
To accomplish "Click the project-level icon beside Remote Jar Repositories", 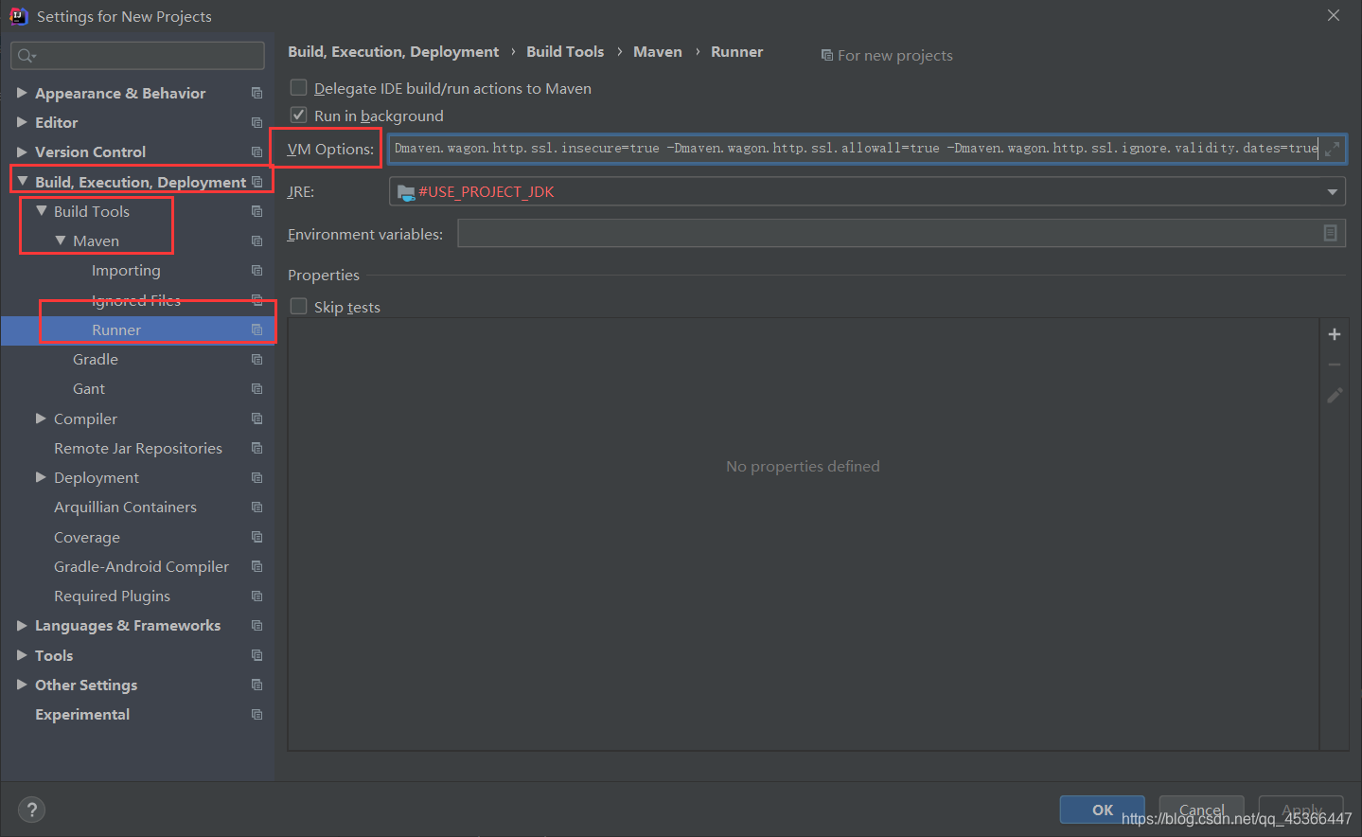I will 256,448.
